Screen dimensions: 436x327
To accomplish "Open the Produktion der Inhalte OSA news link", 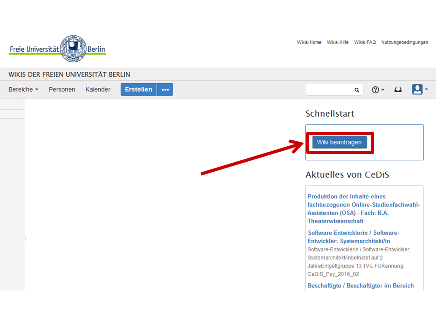I will tap(363, 209).
